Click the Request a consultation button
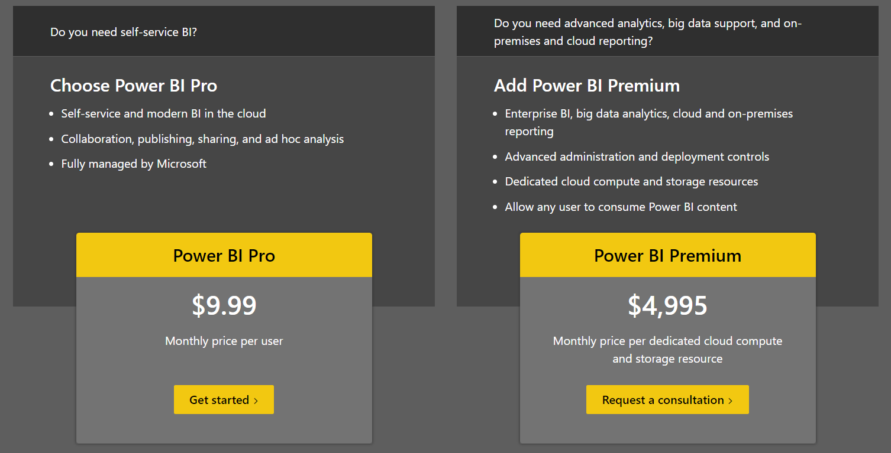 click(x=667, y=400)
